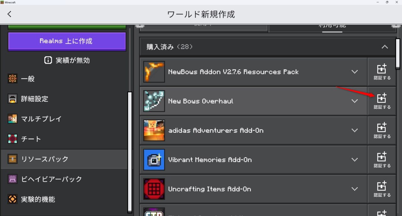Activate the New Bows Overhaul pack
The height and width of the screenshot is (216, 402).
click(x=382, y=101)
